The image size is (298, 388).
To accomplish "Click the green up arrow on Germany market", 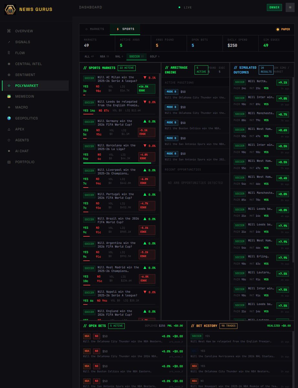I will tap(144, 121).
